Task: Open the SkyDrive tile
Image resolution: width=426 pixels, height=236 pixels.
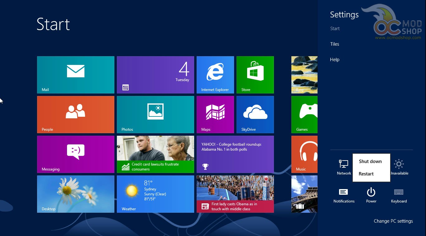Action: (x=255, y=115)
